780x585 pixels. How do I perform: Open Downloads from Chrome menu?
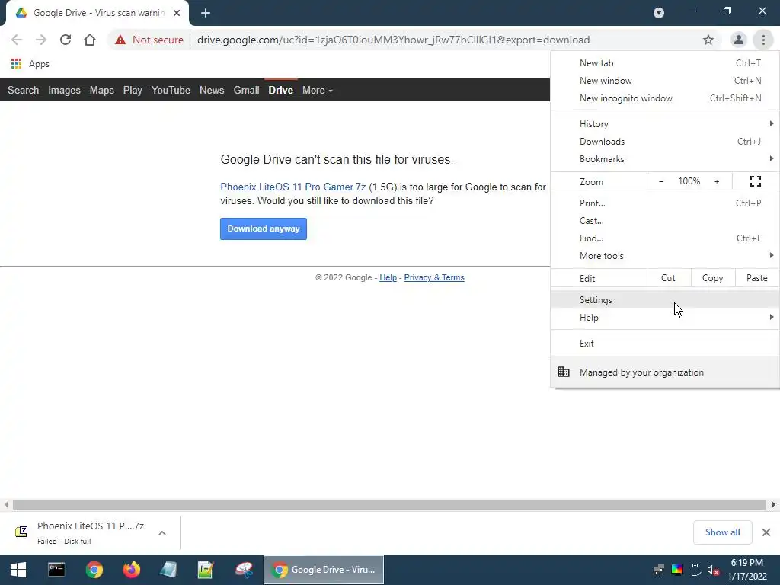(665, 141)
